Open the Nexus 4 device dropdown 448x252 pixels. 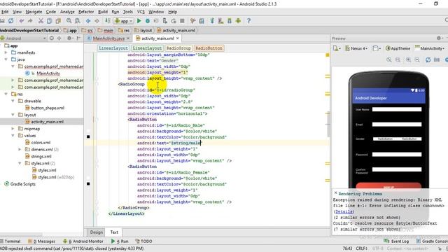(x=356, y=48)
